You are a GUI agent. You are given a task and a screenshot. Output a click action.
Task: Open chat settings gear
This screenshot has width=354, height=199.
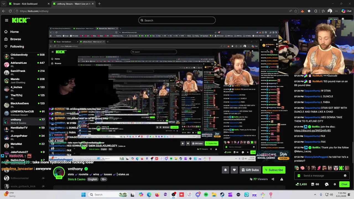point(335,184)
